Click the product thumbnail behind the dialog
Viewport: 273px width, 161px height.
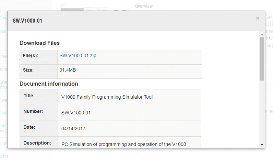click(94, 7)
